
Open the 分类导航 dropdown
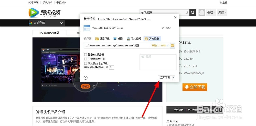[47, 23]
